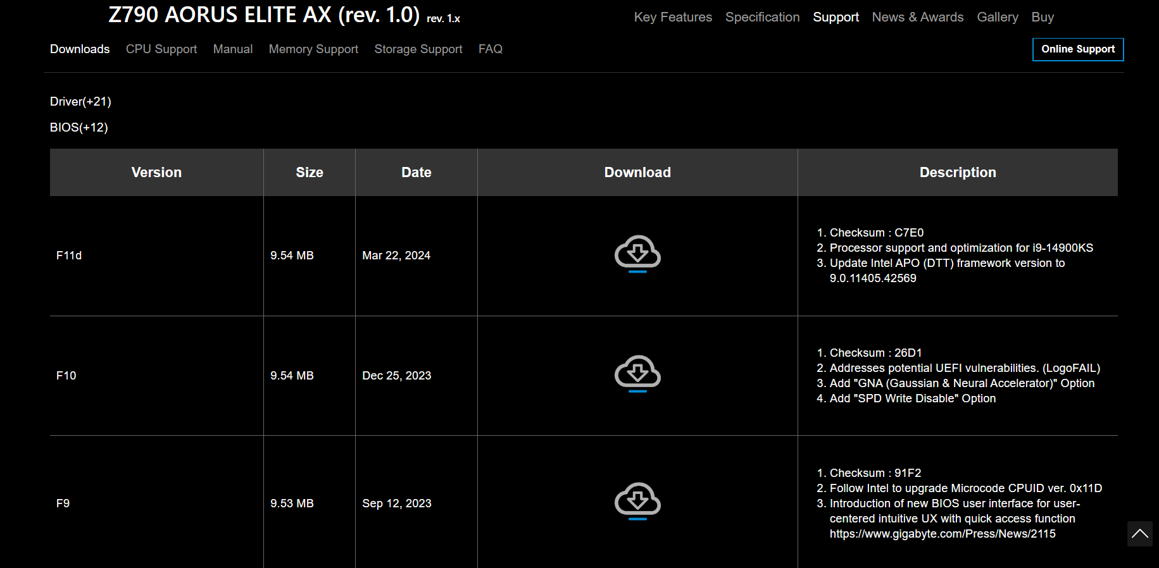This screenshot has width=1159, height=568.
Task: Click the Checksum : 26D1 line
Action: (x=876, y=353)
